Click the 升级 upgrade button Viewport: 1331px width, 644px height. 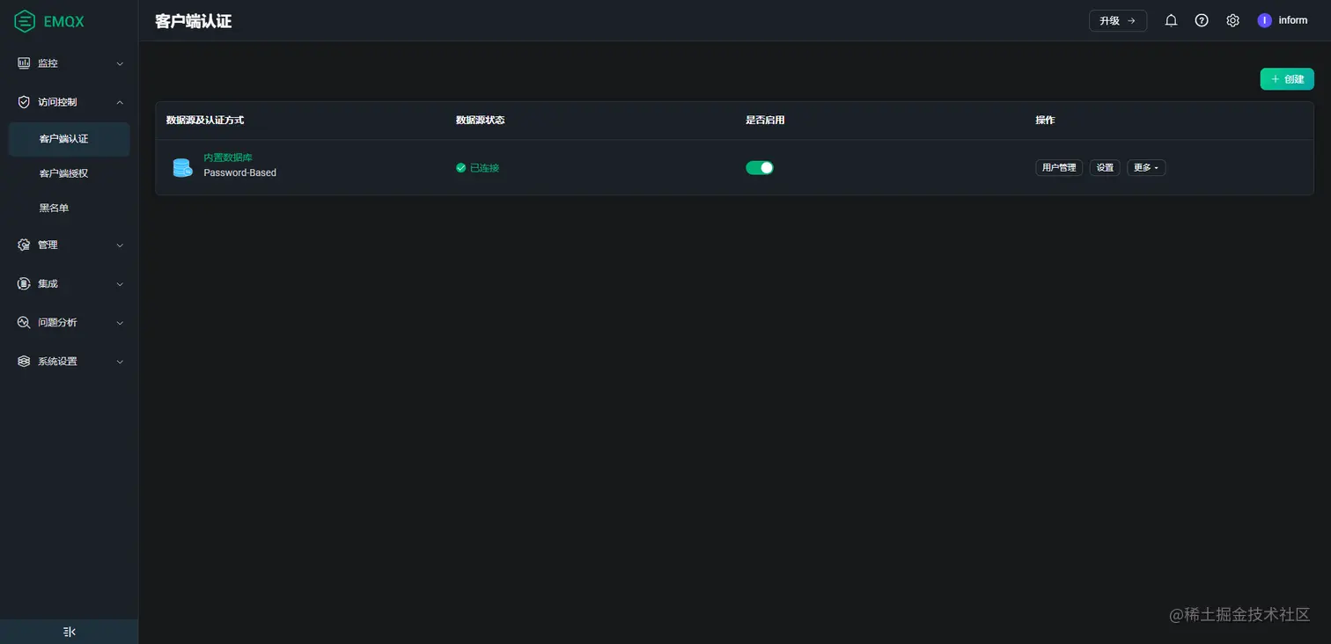pyautogui.click(x=1118, y=20)
